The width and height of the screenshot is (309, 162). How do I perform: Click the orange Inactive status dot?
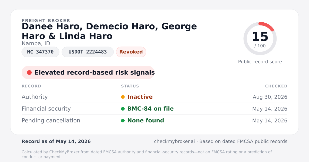click(123, 97)
